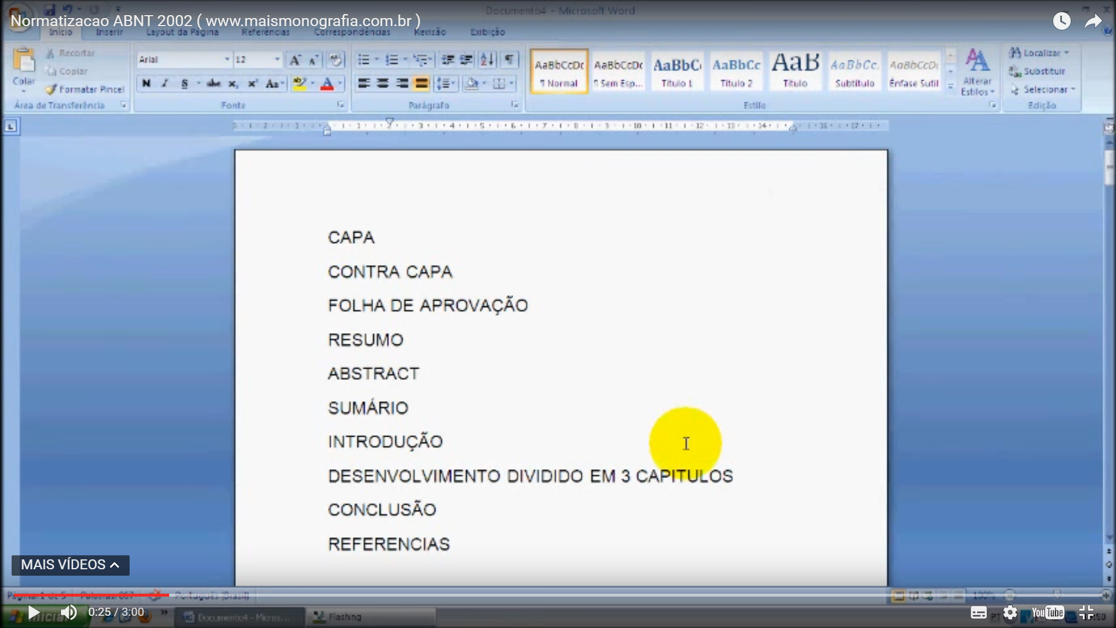Toggle subscript formatting

point(233,84)
